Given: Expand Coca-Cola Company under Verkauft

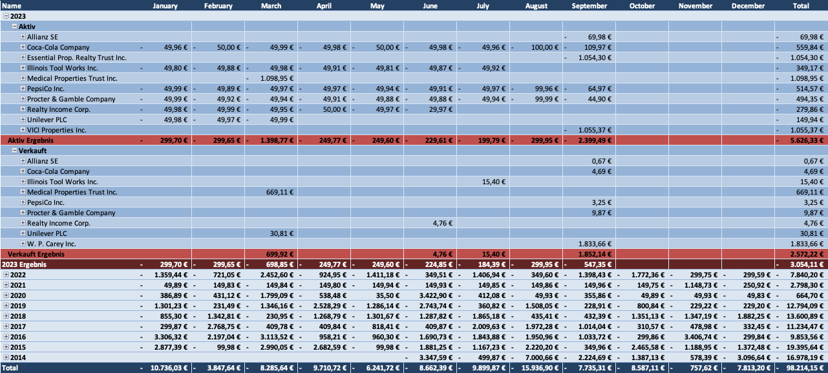Looking at the screenshot, I should [x=23, y=171].
